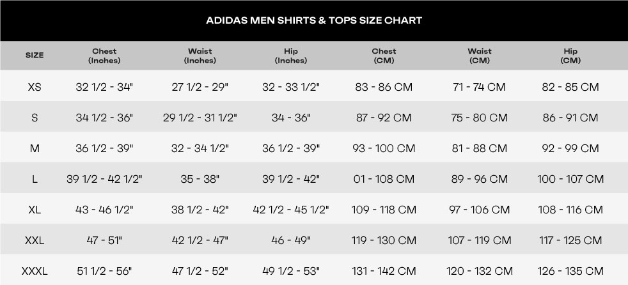
Task: Select the XL size row label
Action: 35,210
